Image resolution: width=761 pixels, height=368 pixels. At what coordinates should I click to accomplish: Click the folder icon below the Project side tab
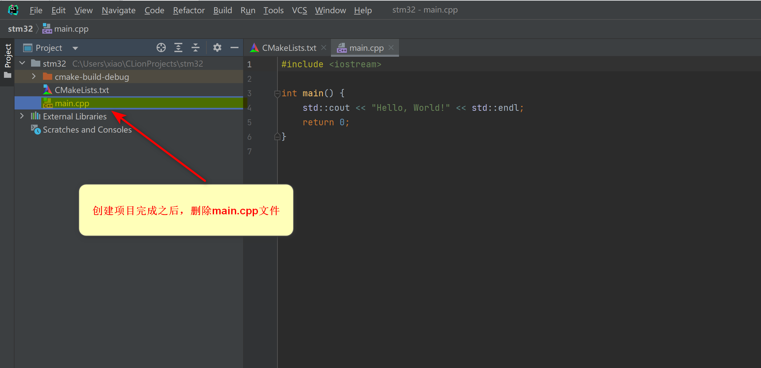[8, 76]
